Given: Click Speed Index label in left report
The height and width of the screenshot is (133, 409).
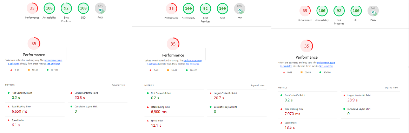Looking at the screenshot, I should click(x=18, y=120).
